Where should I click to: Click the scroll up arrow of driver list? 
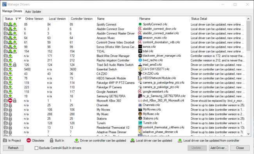(x=248, y=19)
